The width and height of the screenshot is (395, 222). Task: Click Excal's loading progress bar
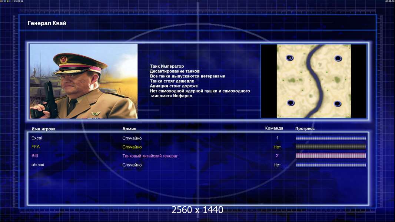pos(331,138)
